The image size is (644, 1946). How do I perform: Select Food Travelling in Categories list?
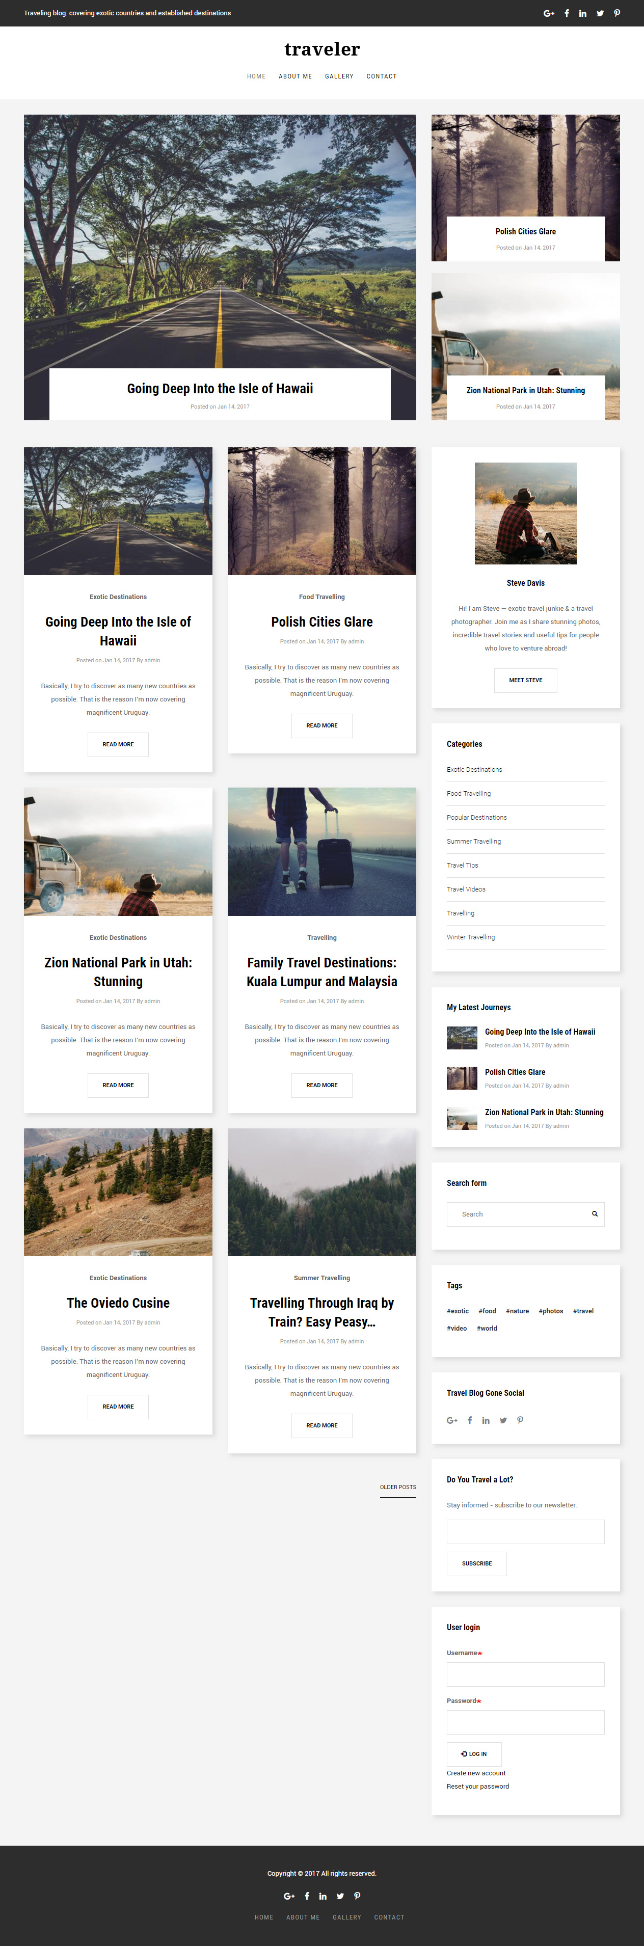point(469,793)
